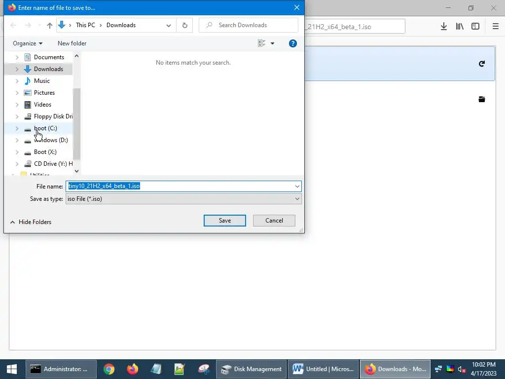Open the help button in save dialog
The height and width of the screenshot is (379, 505).
(x=293, y=43)
